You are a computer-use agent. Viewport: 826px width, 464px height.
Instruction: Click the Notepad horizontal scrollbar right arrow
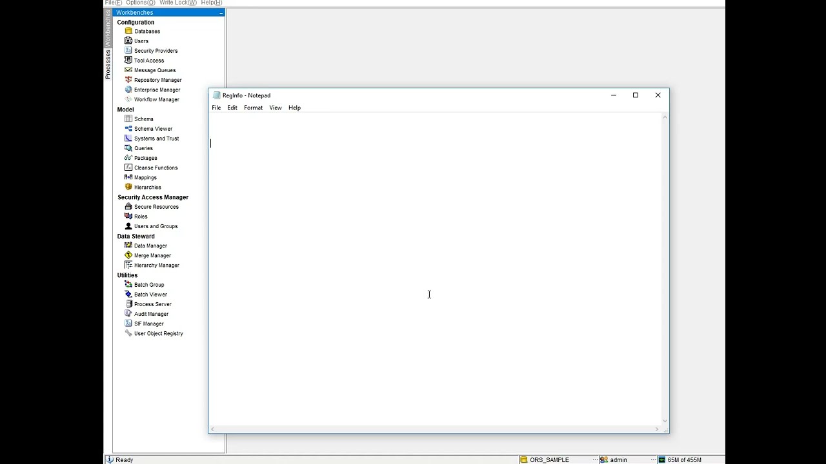[657, 429]
